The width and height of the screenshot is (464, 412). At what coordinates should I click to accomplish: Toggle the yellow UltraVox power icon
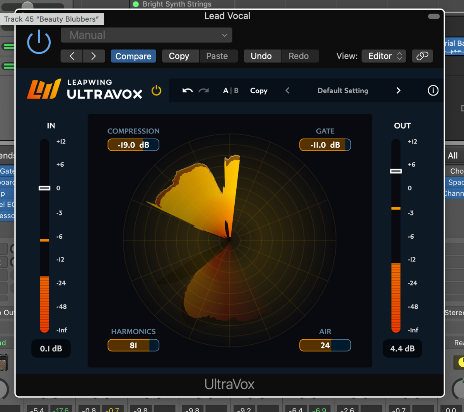156,91
